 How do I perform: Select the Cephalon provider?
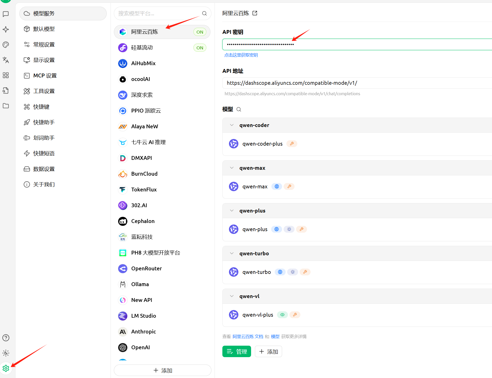[x=162, y=221]
